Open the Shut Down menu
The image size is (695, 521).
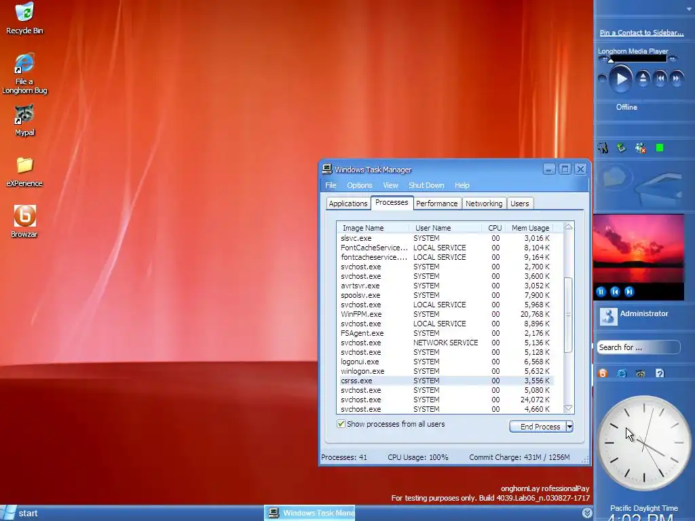click(x=426, y=185)
